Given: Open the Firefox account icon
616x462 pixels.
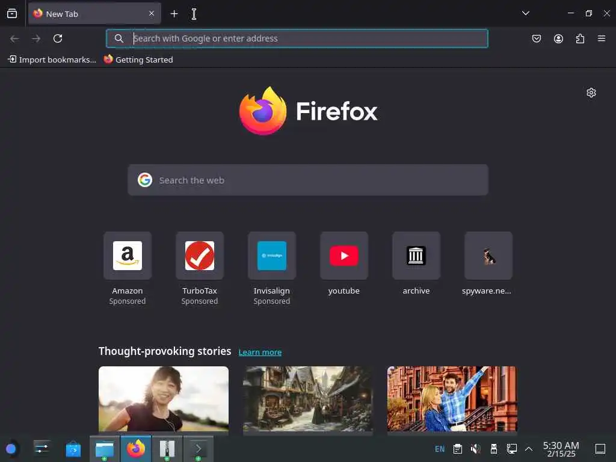Looking at the screenshot, I should (x=558, y=38).
